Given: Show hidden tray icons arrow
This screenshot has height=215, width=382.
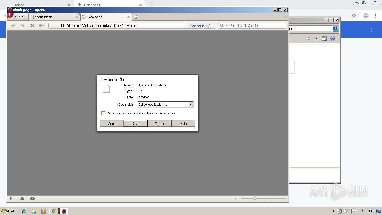Looking at the screenshot, I should 333,211.
